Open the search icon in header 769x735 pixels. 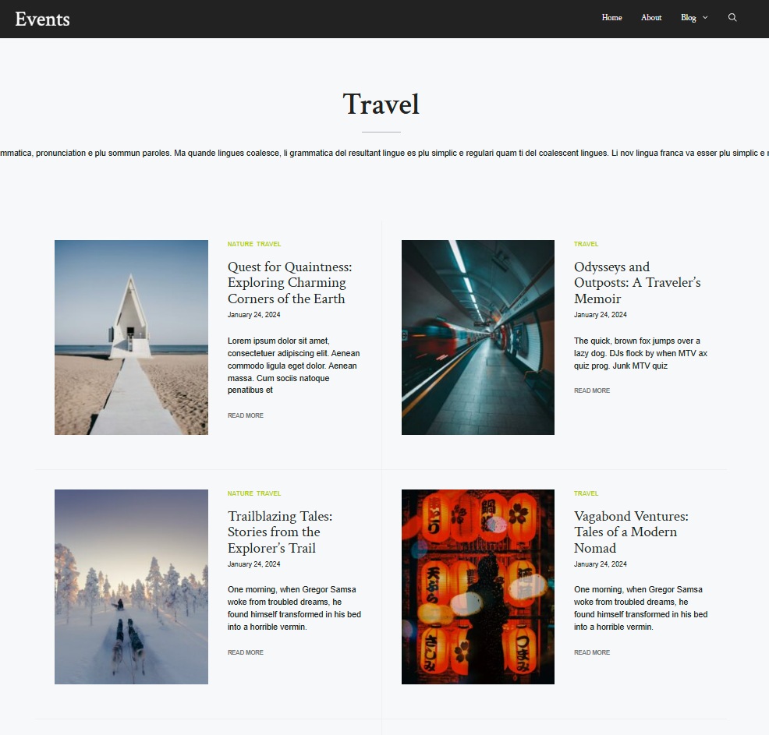[x=732, y=18]
